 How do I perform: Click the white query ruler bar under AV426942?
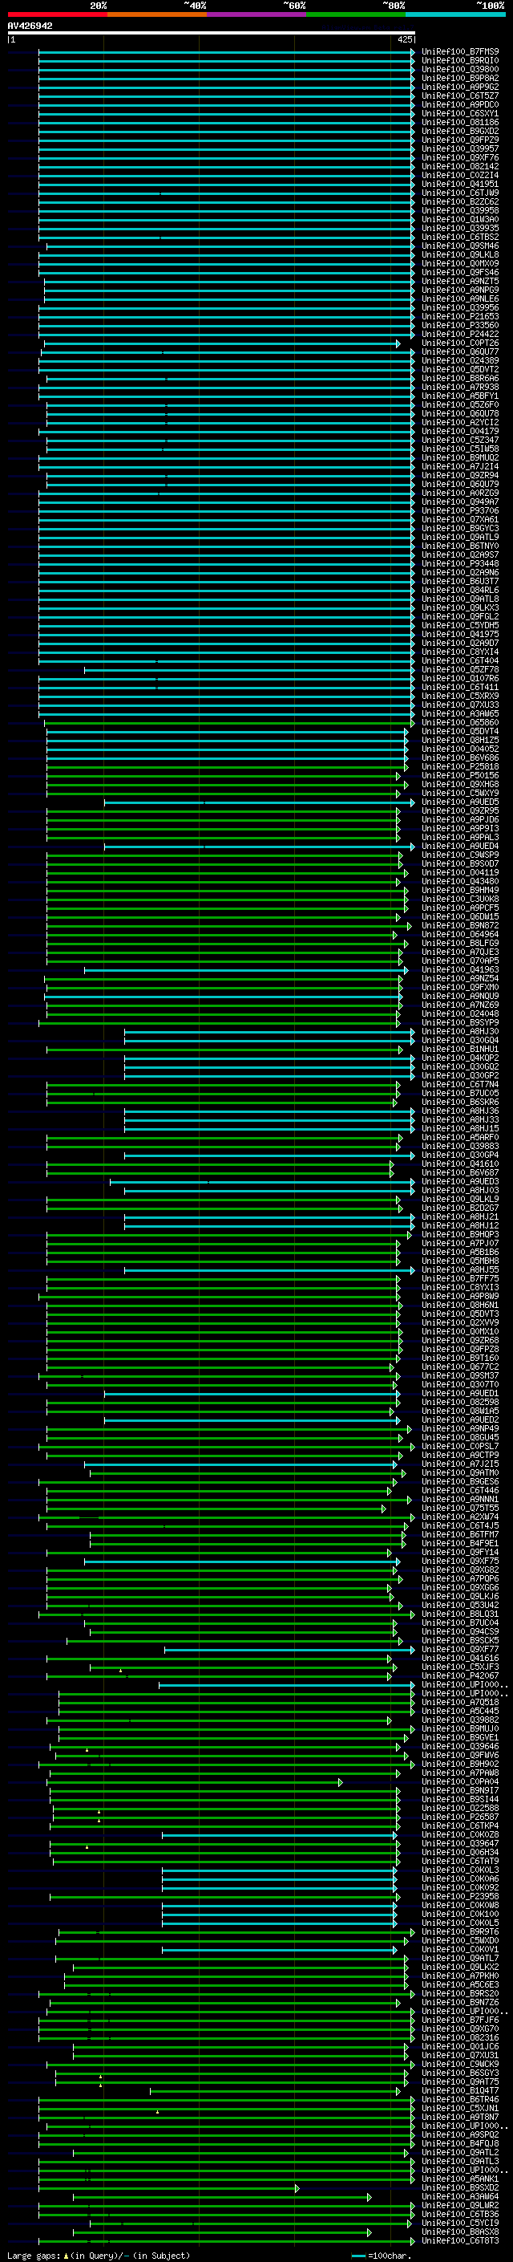[212, 34]
